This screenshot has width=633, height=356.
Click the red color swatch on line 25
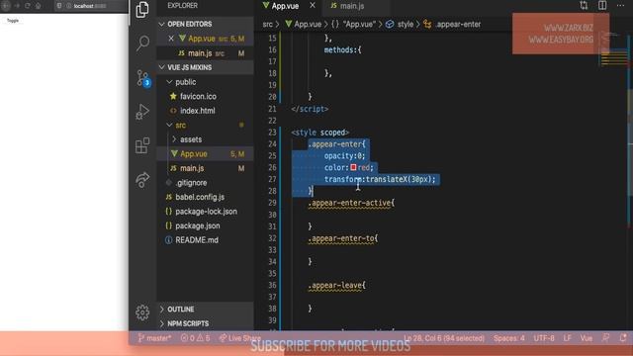(353, 167)
